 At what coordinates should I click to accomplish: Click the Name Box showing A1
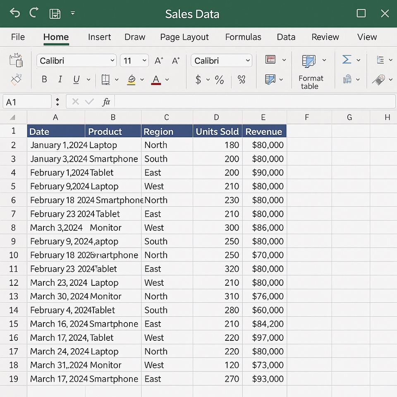[x=27, y=102]
